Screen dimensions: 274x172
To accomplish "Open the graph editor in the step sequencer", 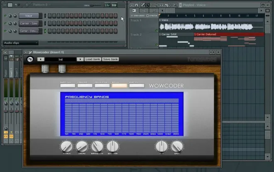I will pyautogui.click(x=107, y=5).
